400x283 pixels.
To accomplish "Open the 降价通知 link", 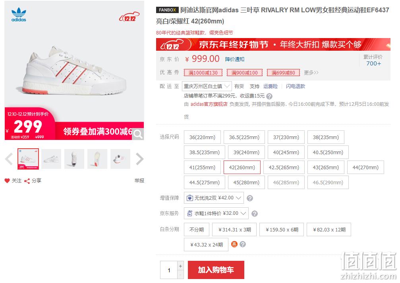I will click(235, 59).
